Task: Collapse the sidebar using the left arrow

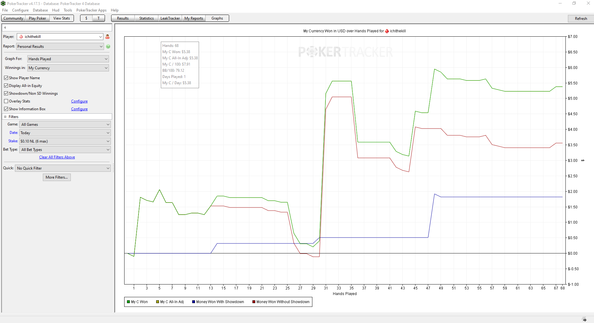Action: tap(5, 28)
